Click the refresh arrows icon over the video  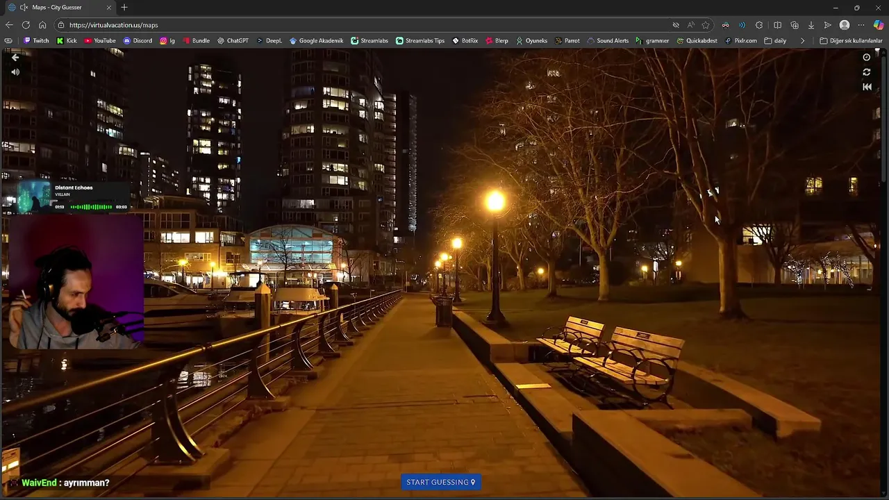866,72
